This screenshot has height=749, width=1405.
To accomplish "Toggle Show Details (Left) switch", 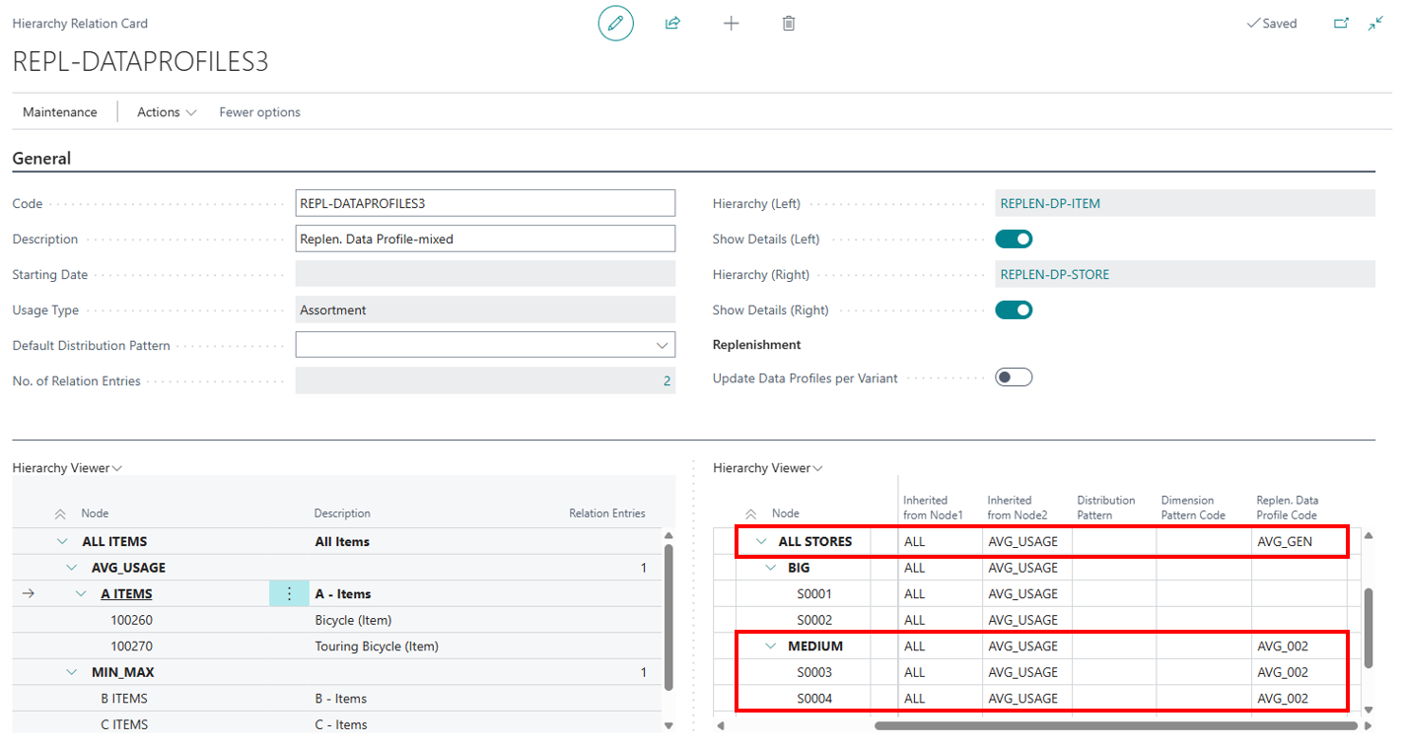I will (1014, 238).
